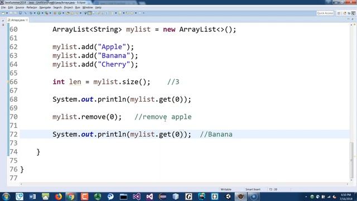This screenshot has width=357, height=201.
Task: Open the purple Visual Studio taskbar icon
Action: 137,197
